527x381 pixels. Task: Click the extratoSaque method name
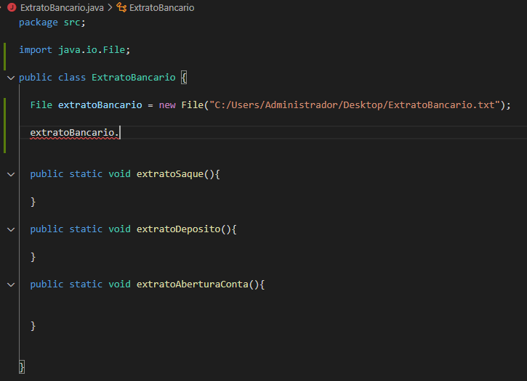tap(169, 174)
